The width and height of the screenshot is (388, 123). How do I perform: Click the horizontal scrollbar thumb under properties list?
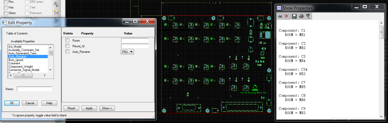pyautogui.click(x=23, y=76)
